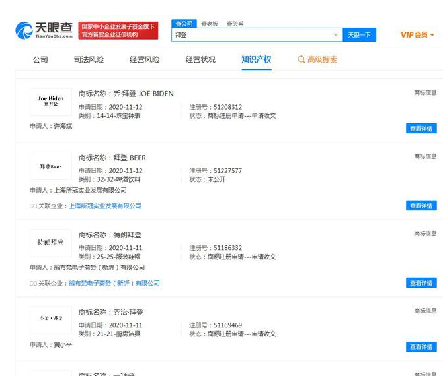Viewport: 443px width, 376px height.
Task: Click trademark title 乔·拜登 JOE BIDEN
Action: [143, 94]
